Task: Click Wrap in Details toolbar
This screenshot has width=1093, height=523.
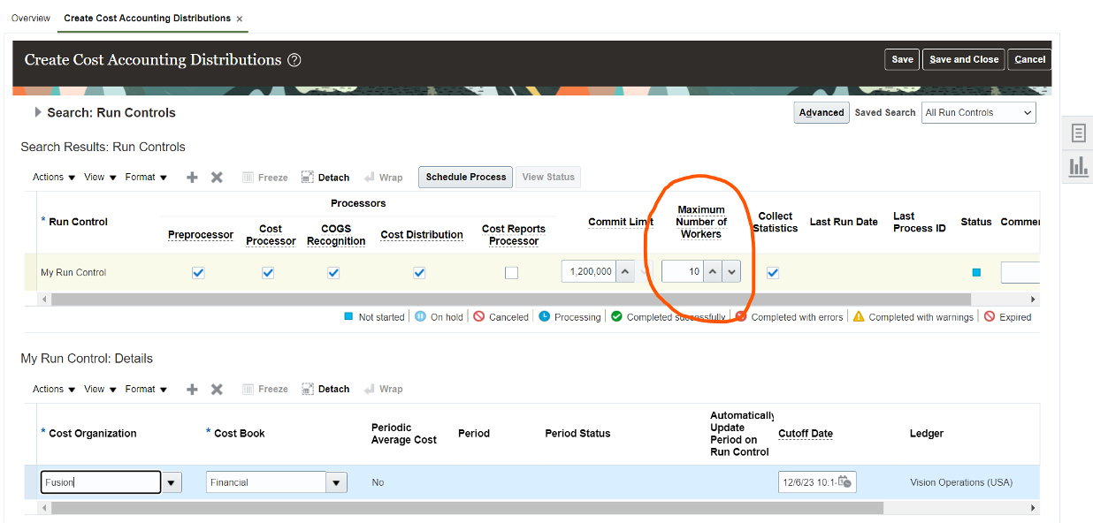Action: click(x=383, y=390)
